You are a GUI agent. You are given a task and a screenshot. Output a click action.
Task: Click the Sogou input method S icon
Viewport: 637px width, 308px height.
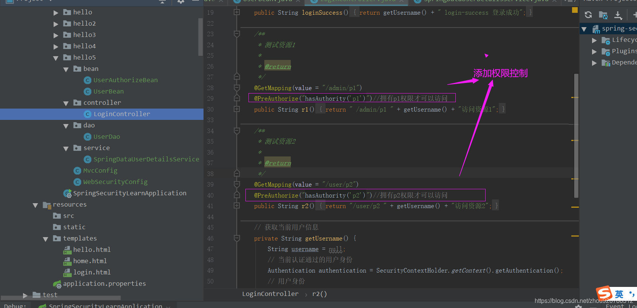(x=604, y=293)
